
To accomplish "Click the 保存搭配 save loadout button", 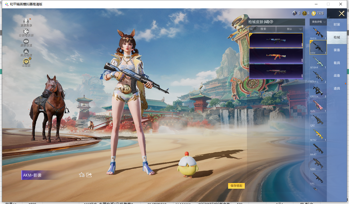I will [x=236, y=186].
